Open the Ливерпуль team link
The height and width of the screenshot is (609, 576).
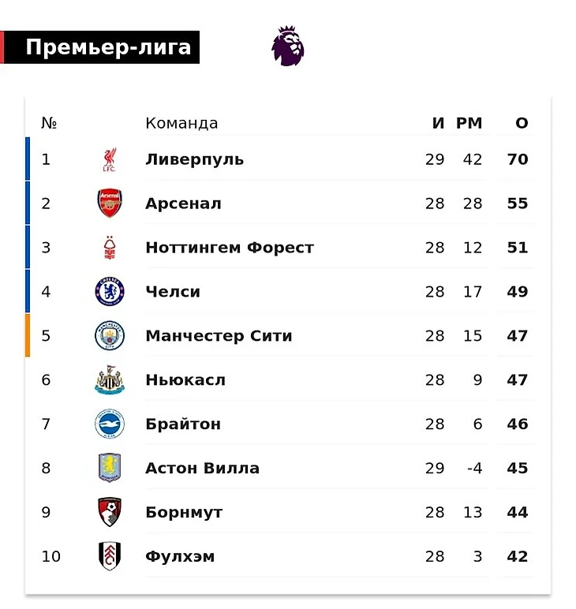[194, 159]
